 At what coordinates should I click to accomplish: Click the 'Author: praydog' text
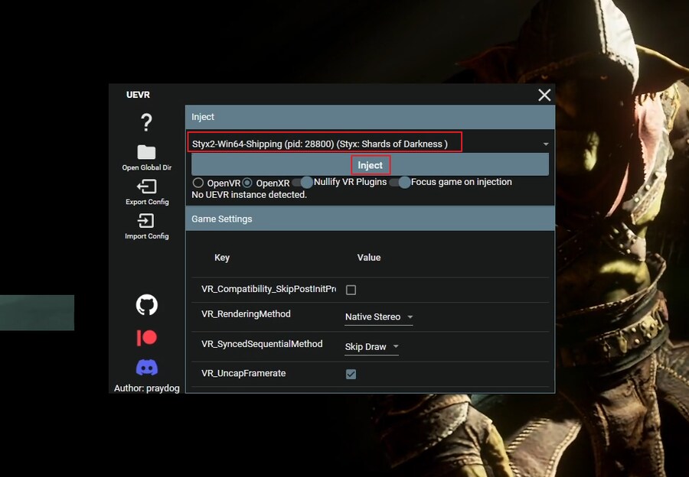point(147,388)
